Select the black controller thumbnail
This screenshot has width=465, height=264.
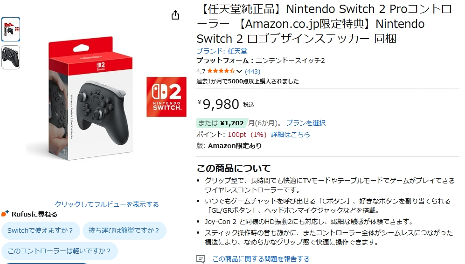point(11,57)
